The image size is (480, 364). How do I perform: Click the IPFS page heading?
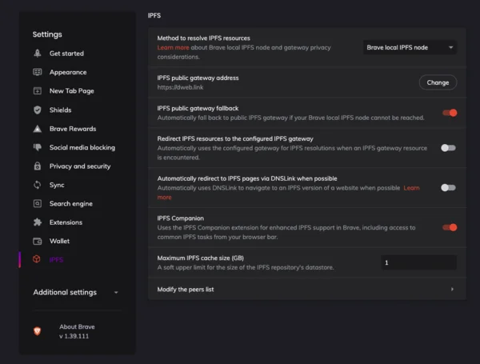154,15
